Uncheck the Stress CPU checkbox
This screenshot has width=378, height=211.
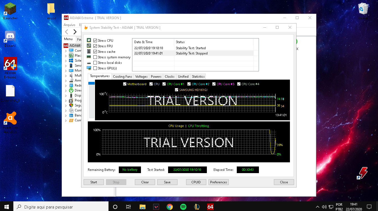95,40
